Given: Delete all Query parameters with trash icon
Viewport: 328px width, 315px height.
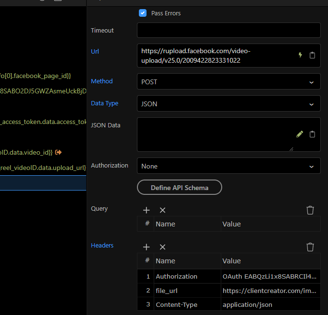Looking at the screenshot, I should pos(310,210).
